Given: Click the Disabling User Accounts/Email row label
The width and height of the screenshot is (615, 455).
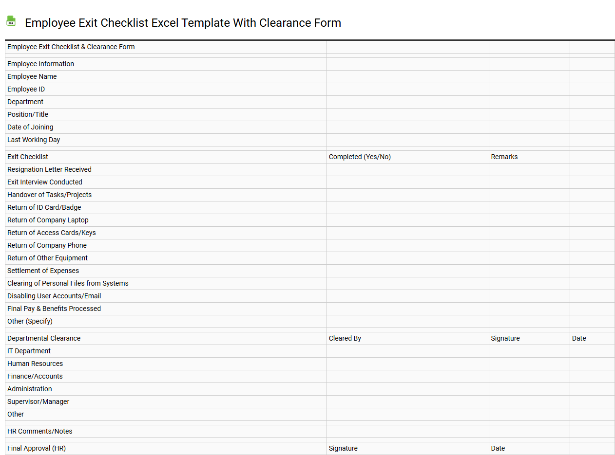Looking at the screenshot, I should point(54,296).
